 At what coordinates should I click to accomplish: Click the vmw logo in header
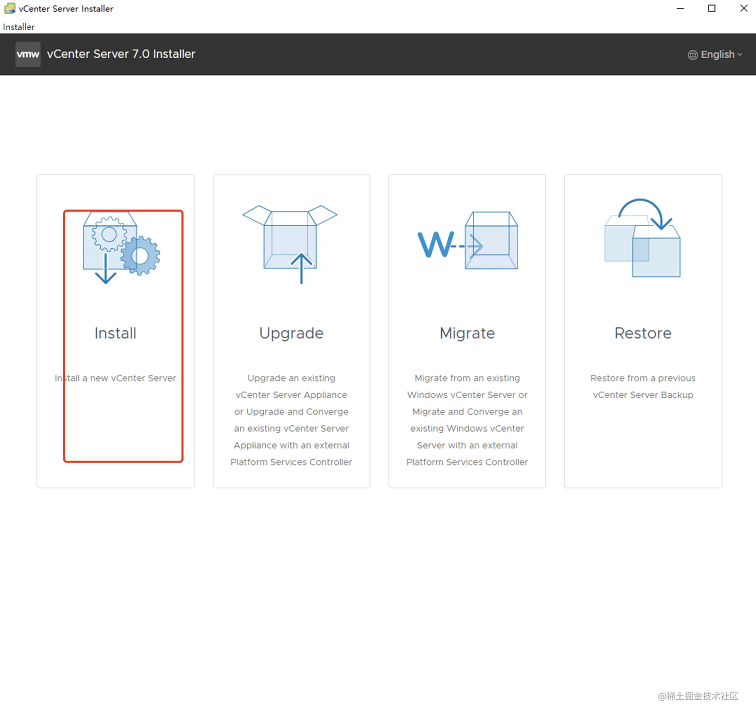click(x=28, y=54)
